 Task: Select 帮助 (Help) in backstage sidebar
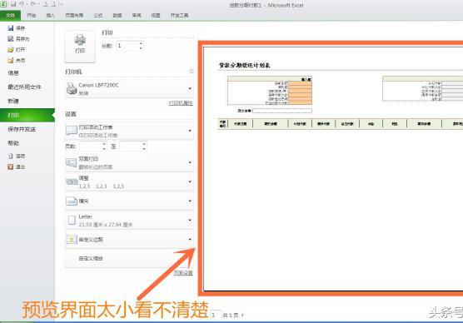click(13, 143)
